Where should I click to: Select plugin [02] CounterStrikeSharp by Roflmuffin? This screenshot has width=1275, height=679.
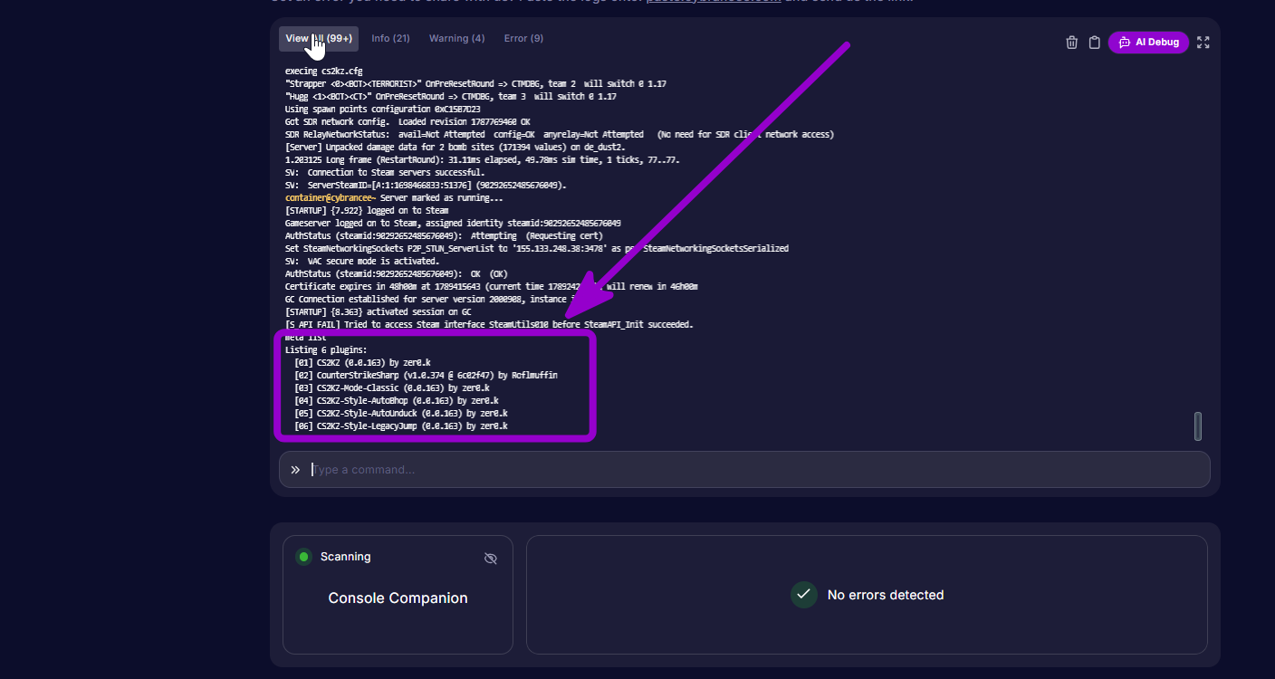[426, 375]
